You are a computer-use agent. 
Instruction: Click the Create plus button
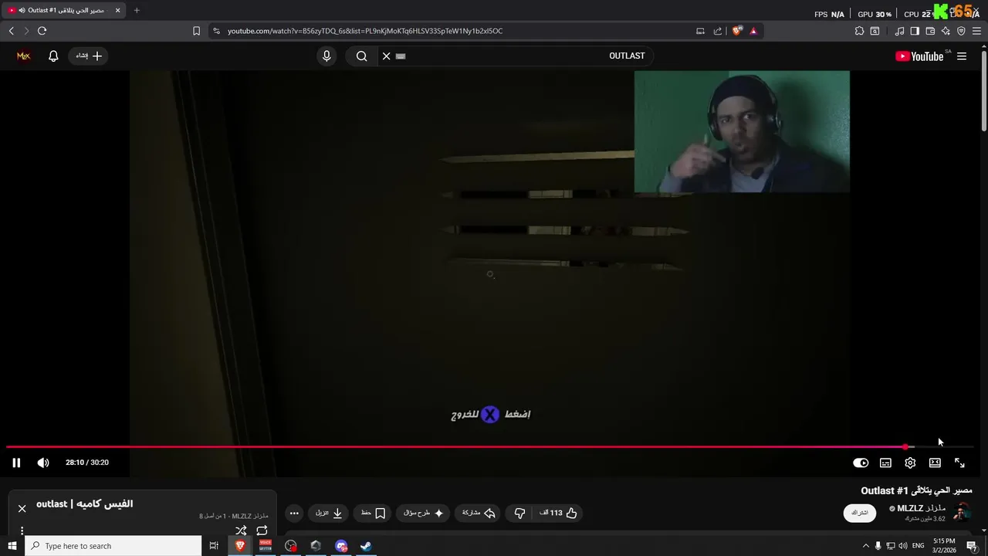[x=88, y=56]
